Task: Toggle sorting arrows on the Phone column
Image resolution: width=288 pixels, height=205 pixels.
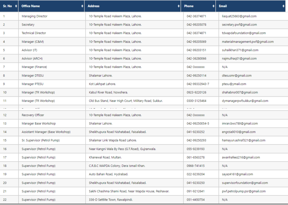Action: click(213, 6)
